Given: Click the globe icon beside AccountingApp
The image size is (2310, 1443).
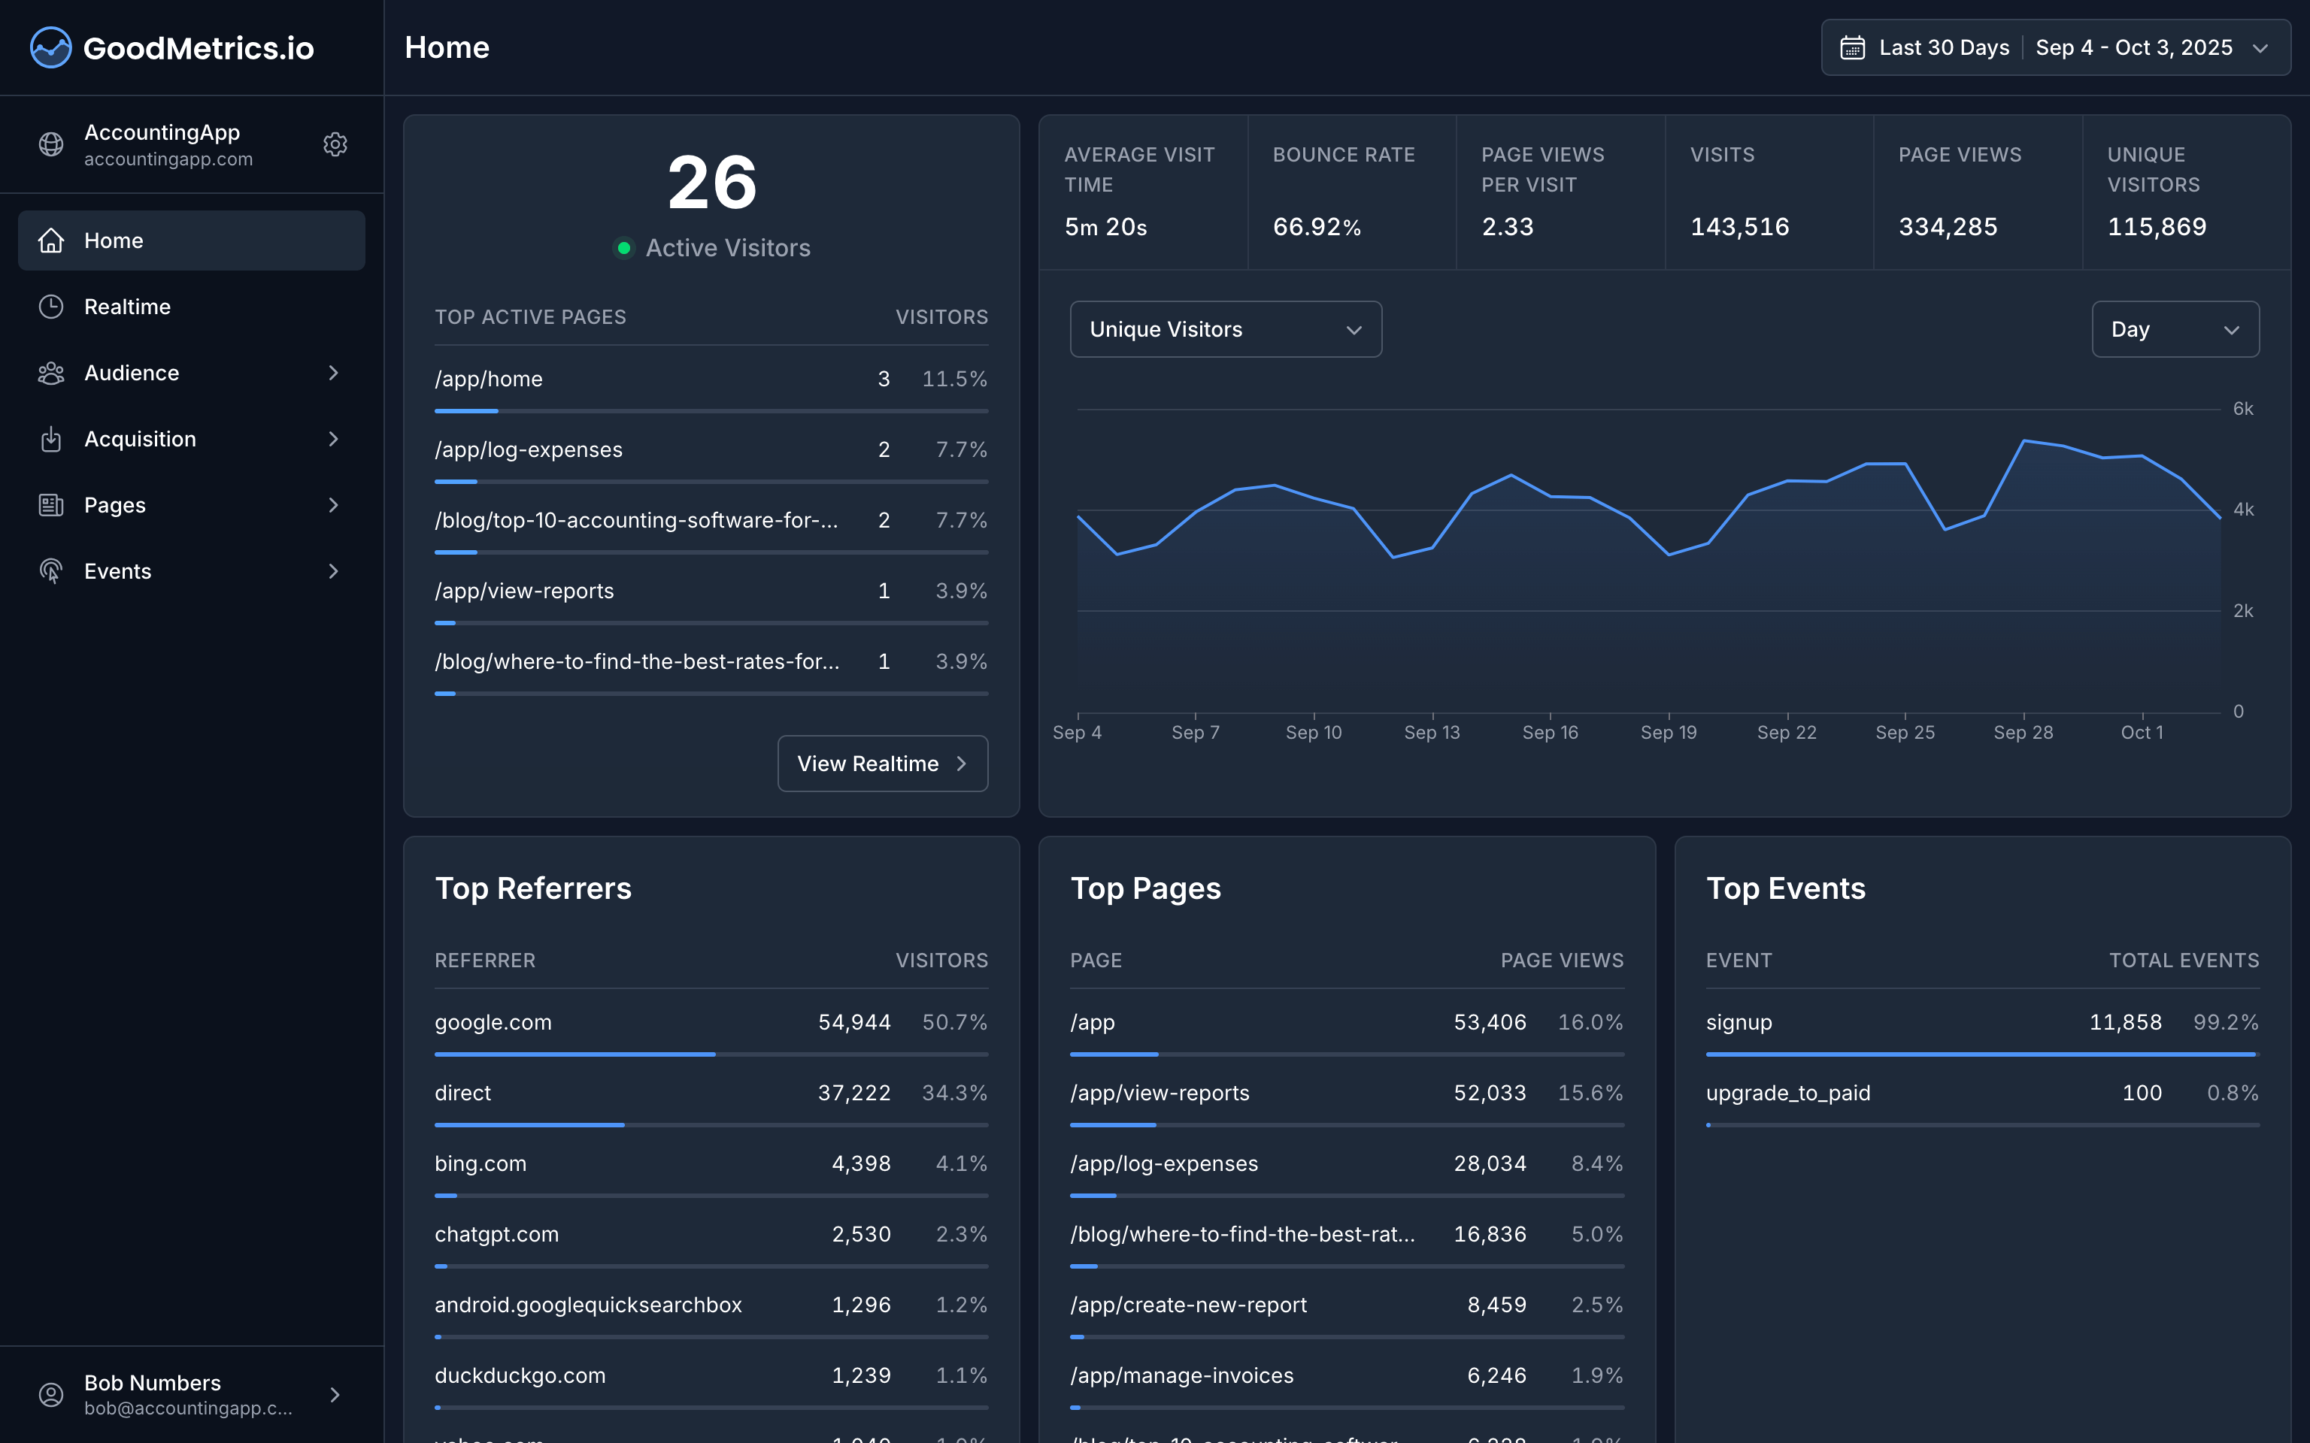Looking at the screenshot, I should click(50, 144).
